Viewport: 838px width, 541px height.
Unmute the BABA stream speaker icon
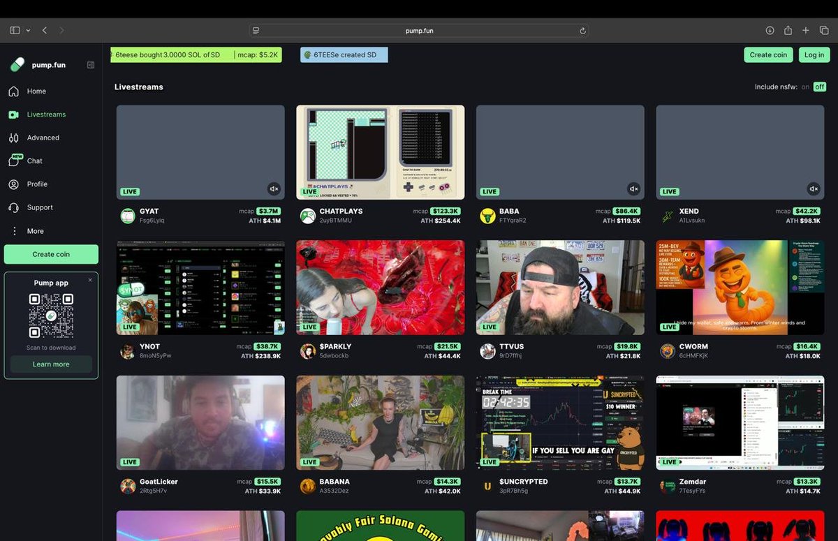[633, 188]
